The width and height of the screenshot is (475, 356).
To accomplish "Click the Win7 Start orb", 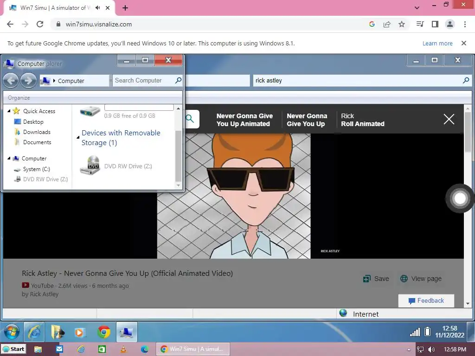I will [11, 332].
